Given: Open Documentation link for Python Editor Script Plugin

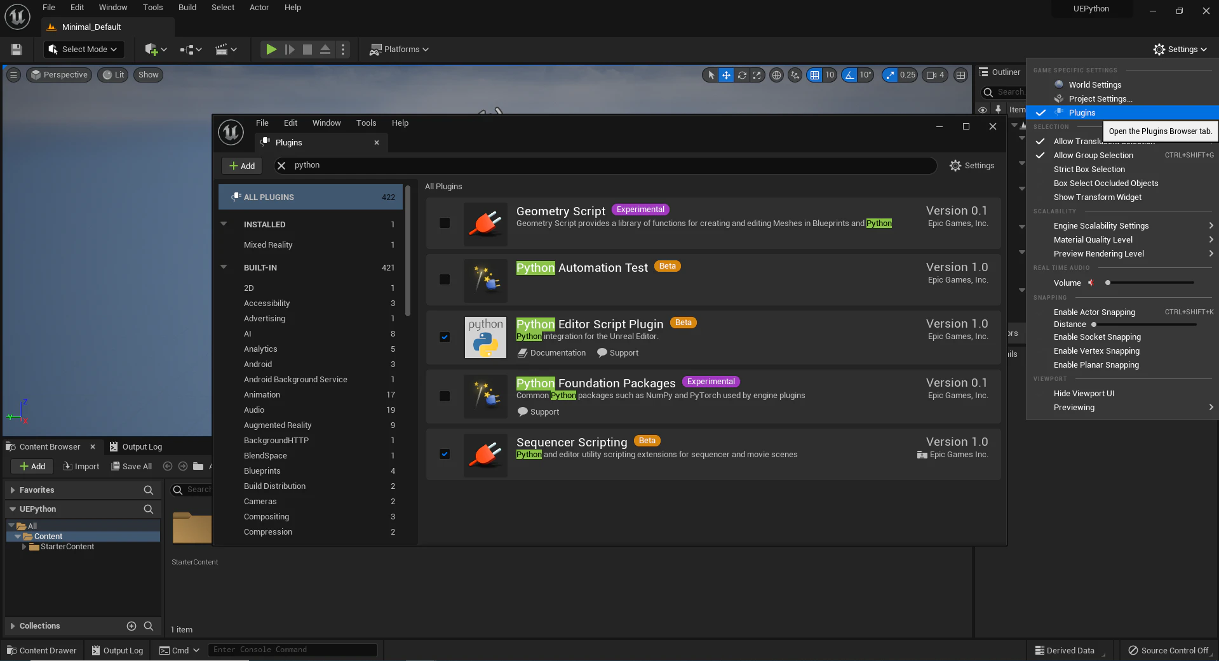Looking at the screenshot, I should click(x=551, y=353).
